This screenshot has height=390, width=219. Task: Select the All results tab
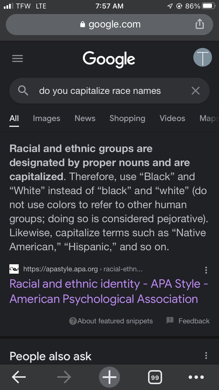point(14,118)
